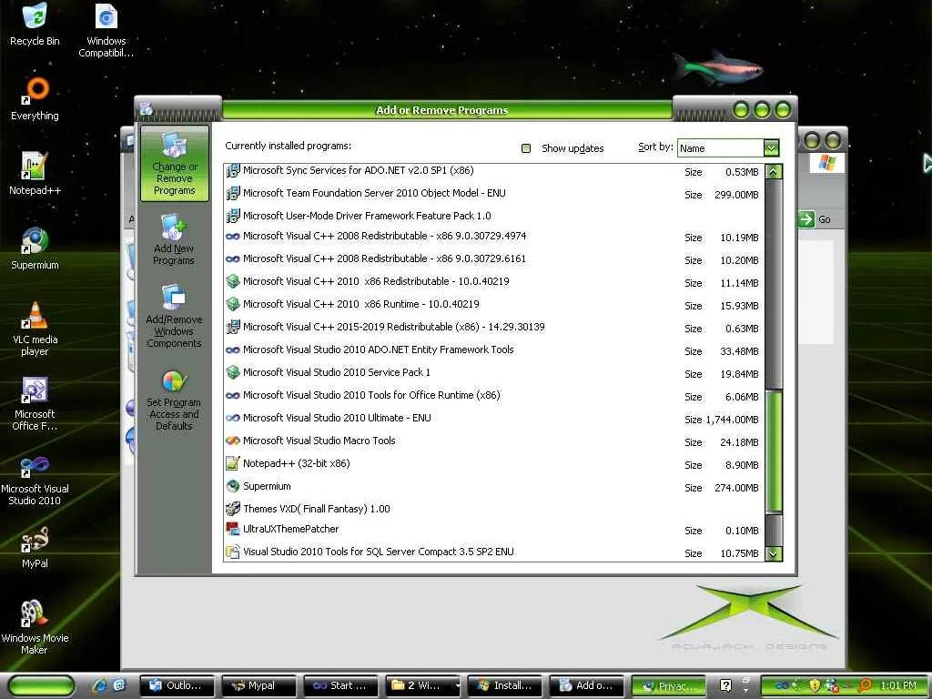Open the Sort by Name dropdown
The width and height of the screenshot is (932, 699).
click(x=771, y=147)
